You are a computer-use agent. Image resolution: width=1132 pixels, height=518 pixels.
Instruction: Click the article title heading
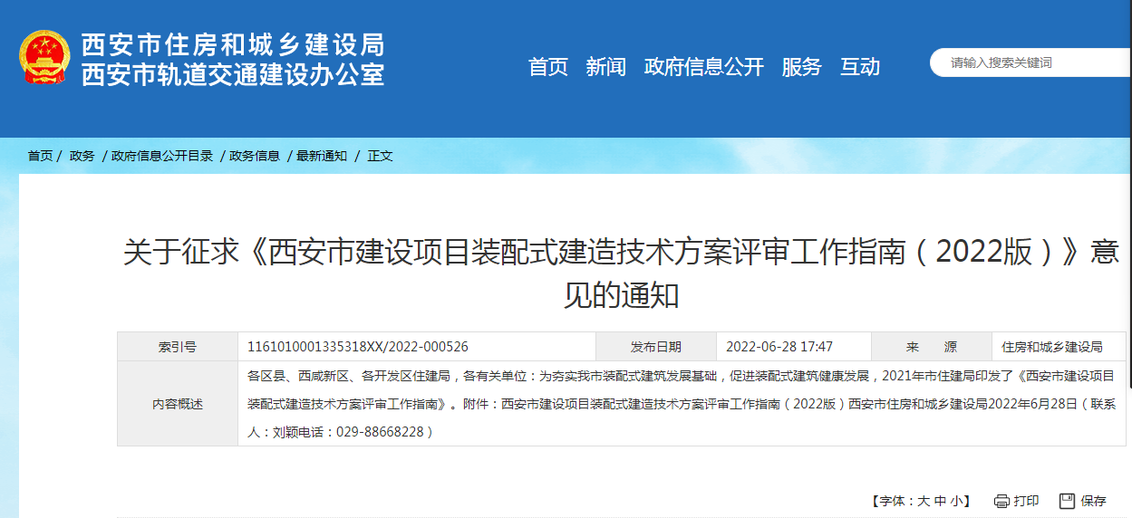[621, 273]
